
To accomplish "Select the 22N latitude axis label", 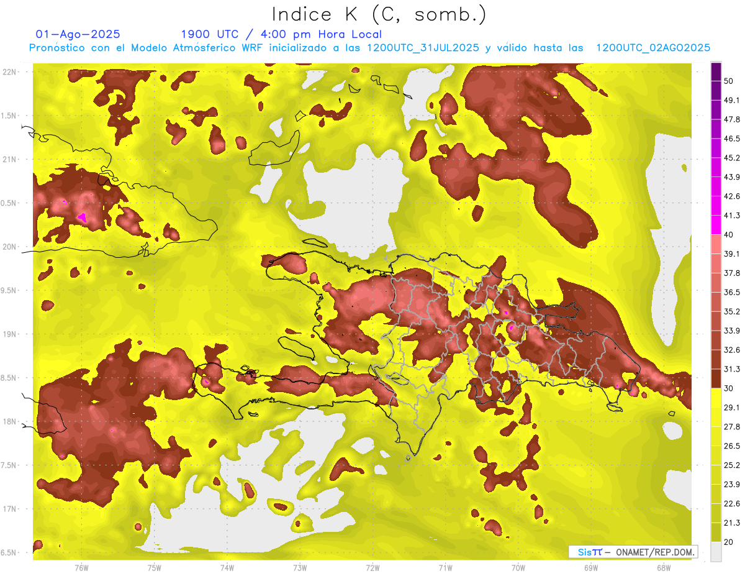I will point(9,72).
